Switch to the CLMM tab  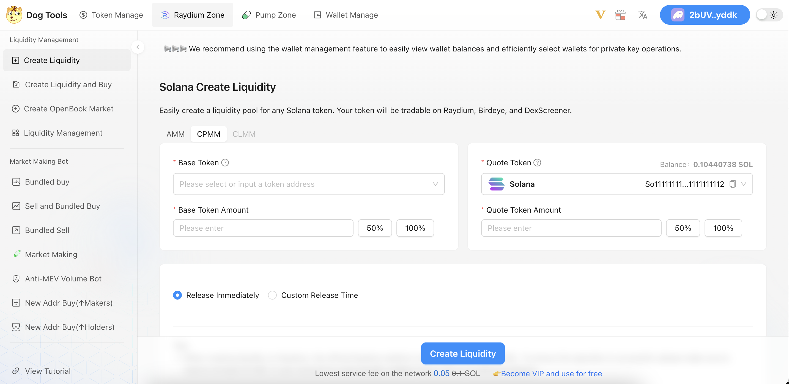coord(244,134)
